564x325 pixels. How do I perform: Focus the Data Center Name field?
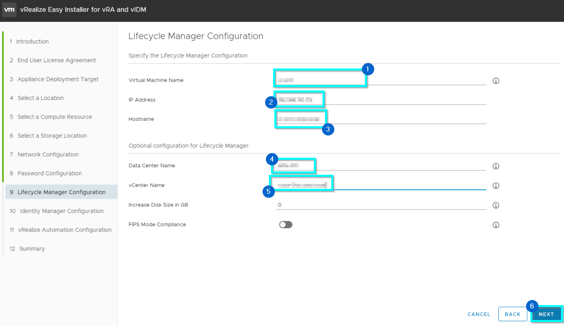tap(381, 165)
